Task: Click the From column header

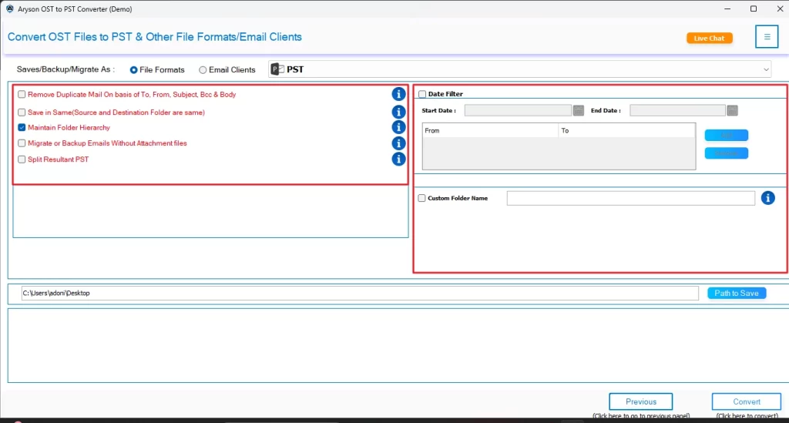Action: tap(490, 130)
